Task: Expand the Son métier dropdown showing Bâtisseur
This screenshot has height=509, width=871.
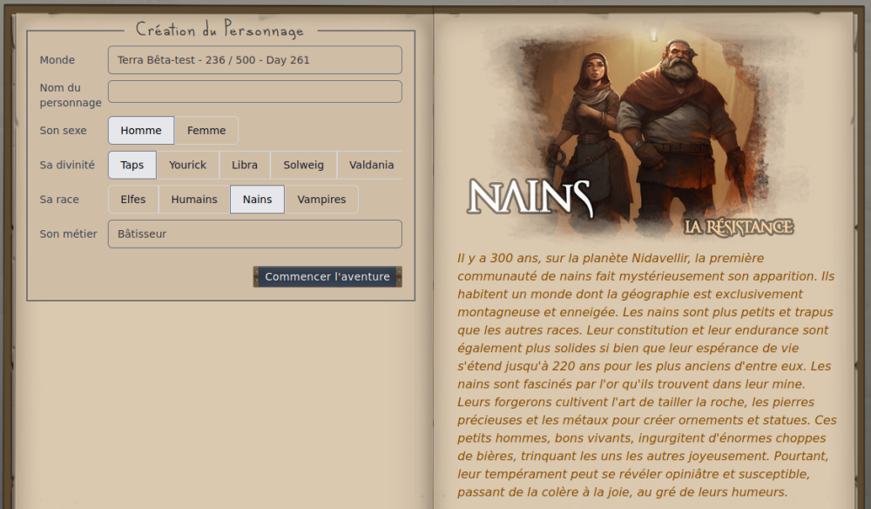Action: (254, 234)
